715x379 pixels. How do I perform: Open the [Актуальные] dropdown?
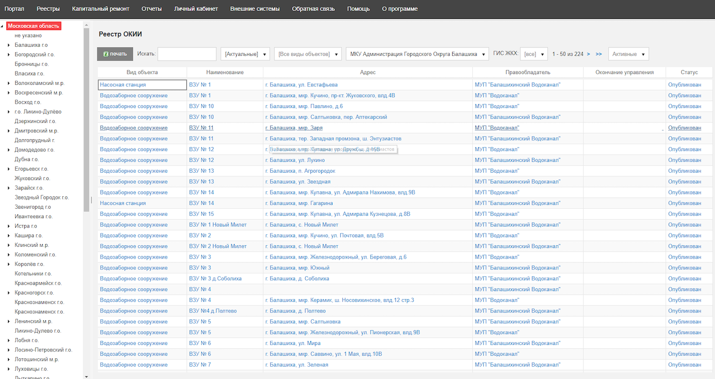[x=245, y=54]
